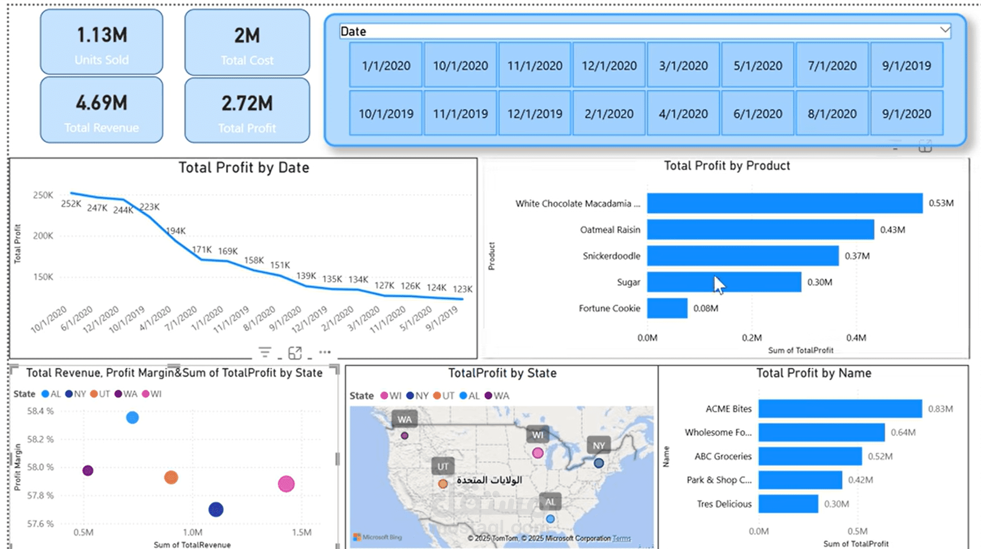981x549 pixels.
Task: Expand the Date slicer dropdown chevron
Action: pos(945,30)
